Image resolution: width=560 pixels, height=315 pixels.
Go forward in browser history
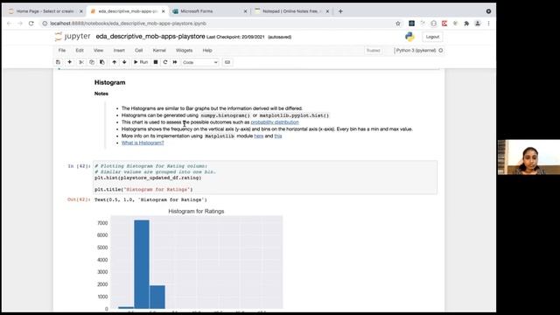[x=20, y=24]
